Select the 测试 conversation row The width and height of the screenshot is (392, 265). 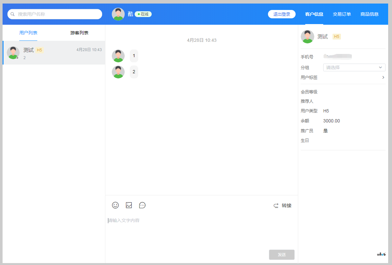pyautogui.click(x=54, y=53)
